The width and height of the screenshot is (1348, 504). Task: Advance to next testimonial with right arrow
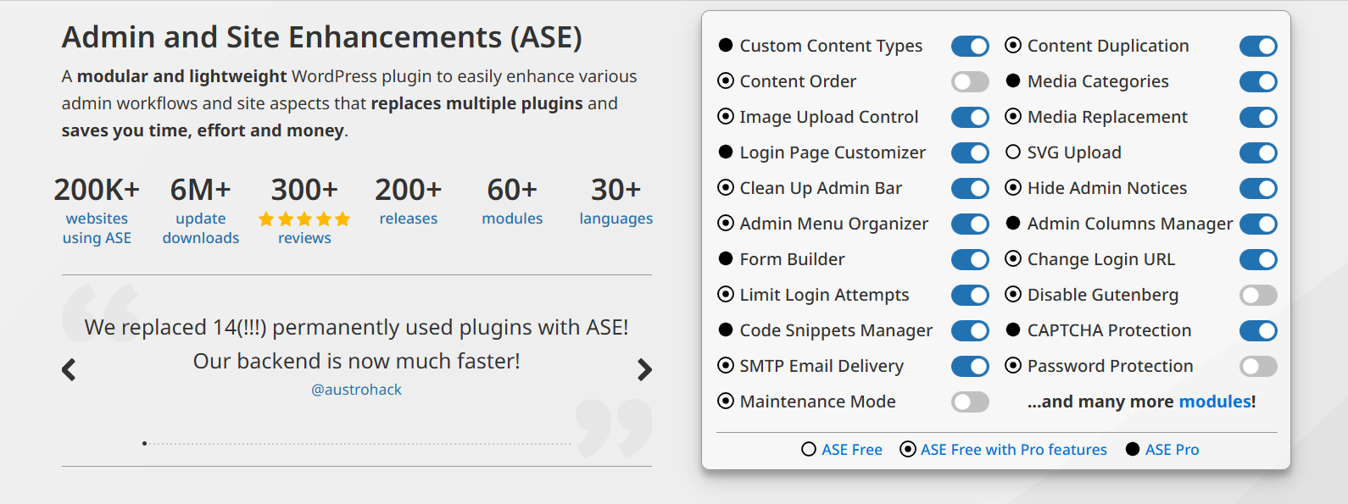[644, 369]
